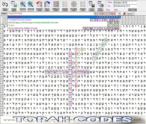Select 'I Created God and a Nation' code
146x124 pixels.
[64, 20]
